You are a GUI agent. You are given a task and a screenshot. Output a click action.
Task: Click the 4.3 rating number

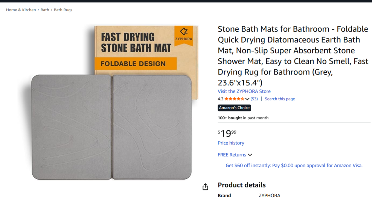coord(220,99)
